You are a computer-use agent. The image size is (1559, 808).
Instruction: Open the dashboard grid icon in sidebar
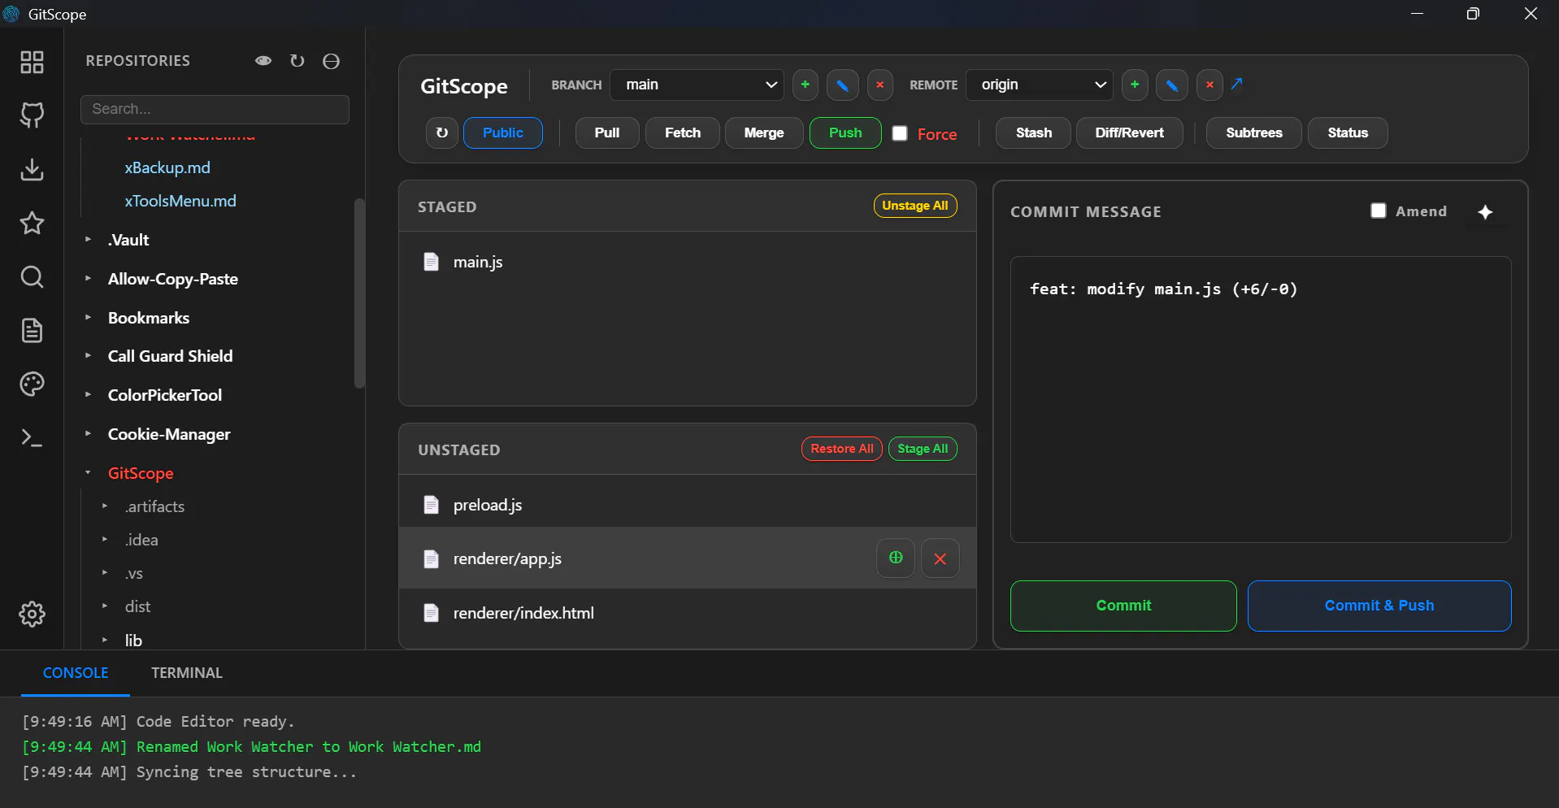coord(32,62)
